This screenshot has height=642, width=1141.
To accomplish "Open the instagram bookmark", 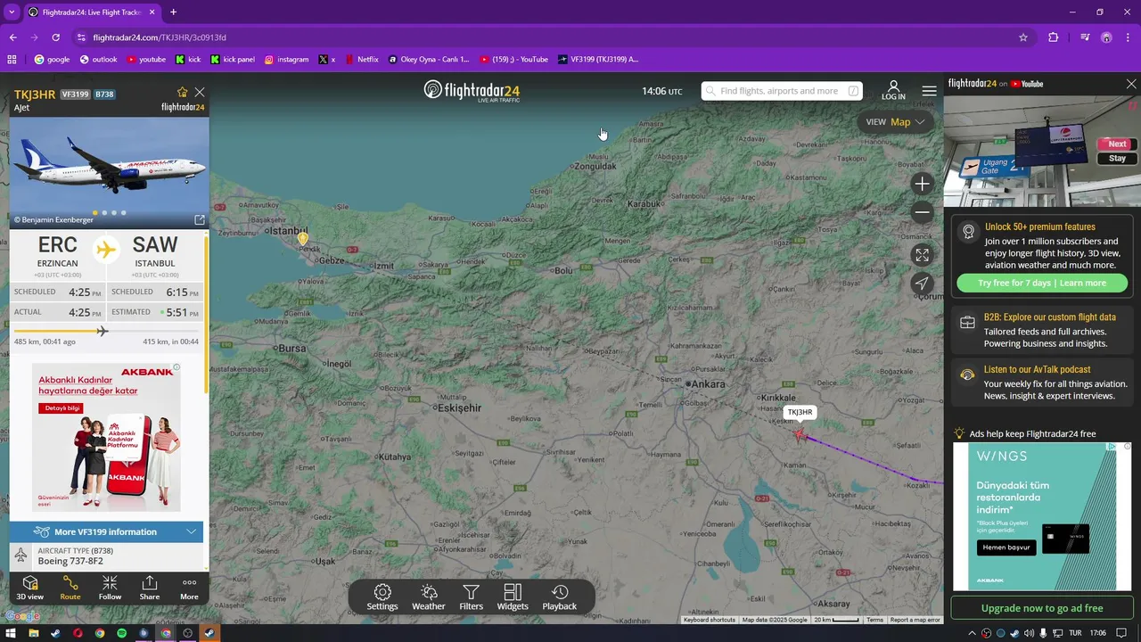I will pos(286,60).
